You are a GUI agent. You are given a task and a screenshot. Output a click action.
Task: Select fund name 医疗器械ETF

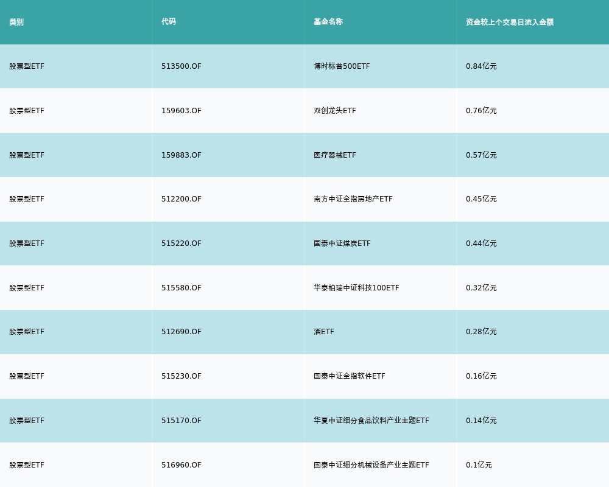click(x=335, y=155)
